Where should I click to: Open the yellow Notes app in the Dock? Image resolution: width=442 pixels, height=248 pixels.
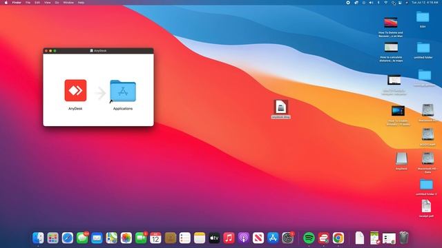pyautogui.click(x=200, y=238)
